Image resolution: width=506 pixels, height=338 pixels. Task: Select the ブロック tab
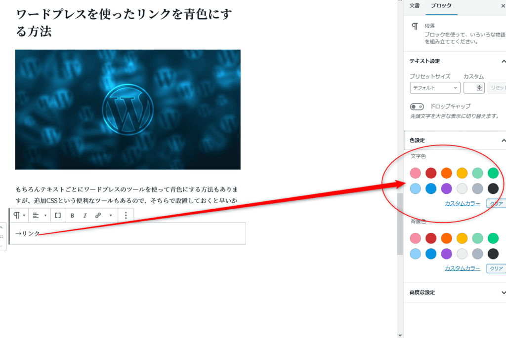coord(441,6)
